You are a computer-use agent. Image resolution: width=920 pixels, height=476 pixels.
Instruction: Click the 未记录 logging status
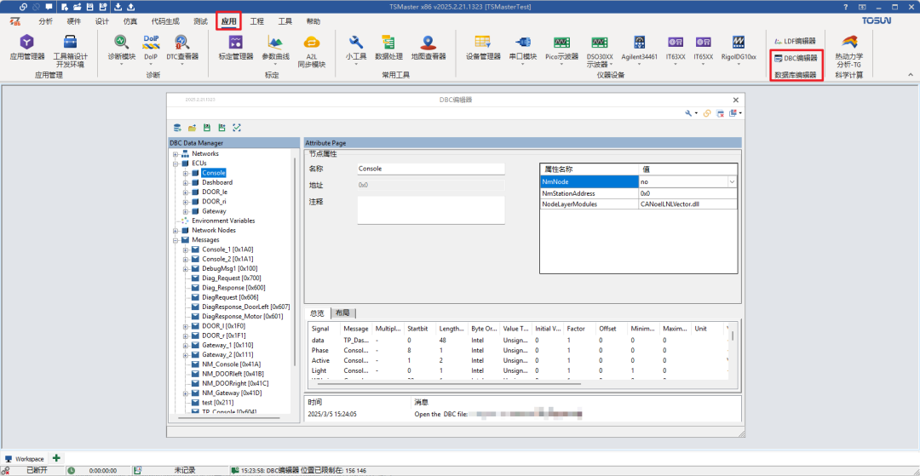(x=185, y=471)
